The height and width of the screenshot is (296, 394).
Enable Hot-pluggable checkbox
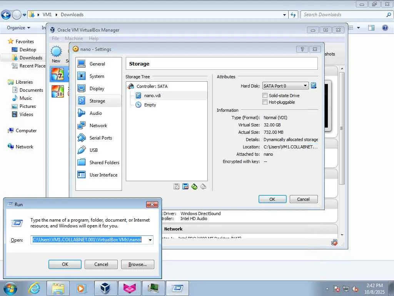pyautogui.click(x=265, y=102)
